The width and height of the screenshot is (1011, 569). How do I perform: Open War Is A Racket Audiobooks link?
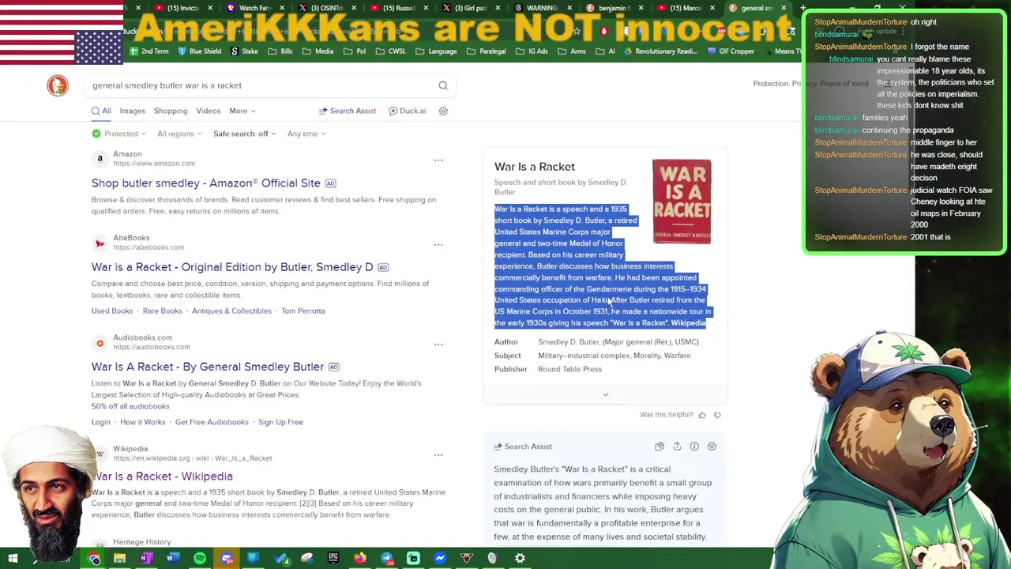point(207,367)
